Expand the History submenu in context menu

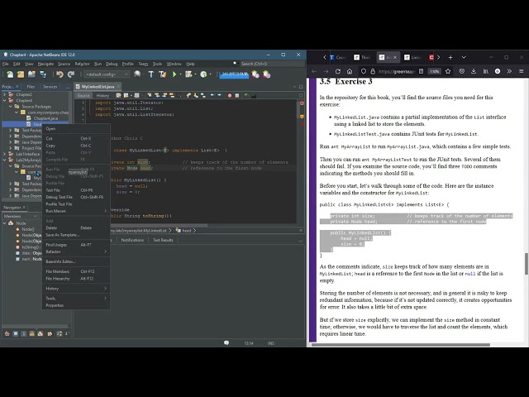point(76,289)
